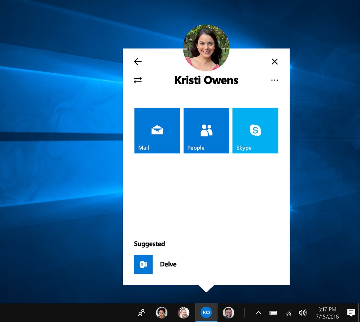Open light-haired person's taskbar contact avatar
This screenshot has height=322, width=360.
click(x=184, y=313)
